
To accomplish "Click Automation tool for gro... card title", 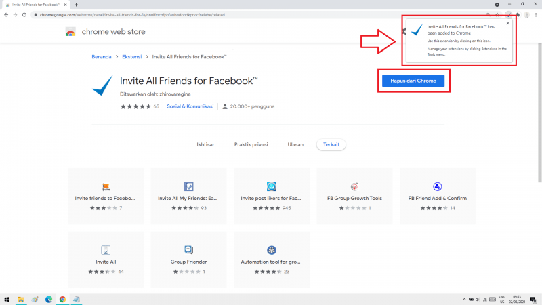I will click(270, 262).
